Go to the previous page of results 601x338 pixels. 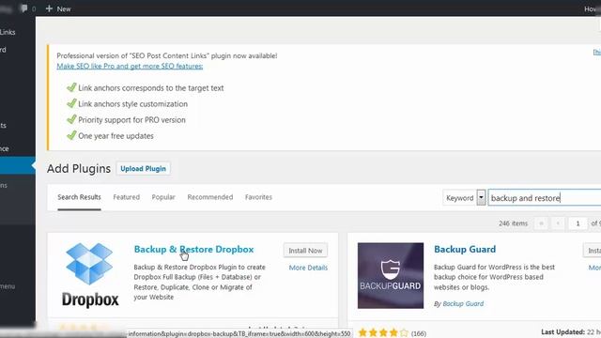[558, 223]
